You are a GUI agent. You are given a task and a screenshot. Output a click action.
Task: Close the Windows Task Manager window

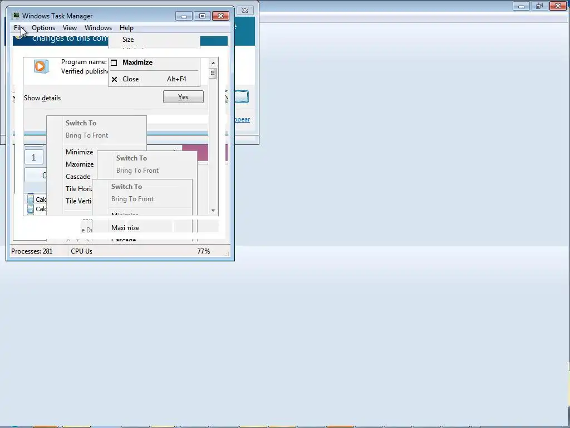tap(220, 16)
